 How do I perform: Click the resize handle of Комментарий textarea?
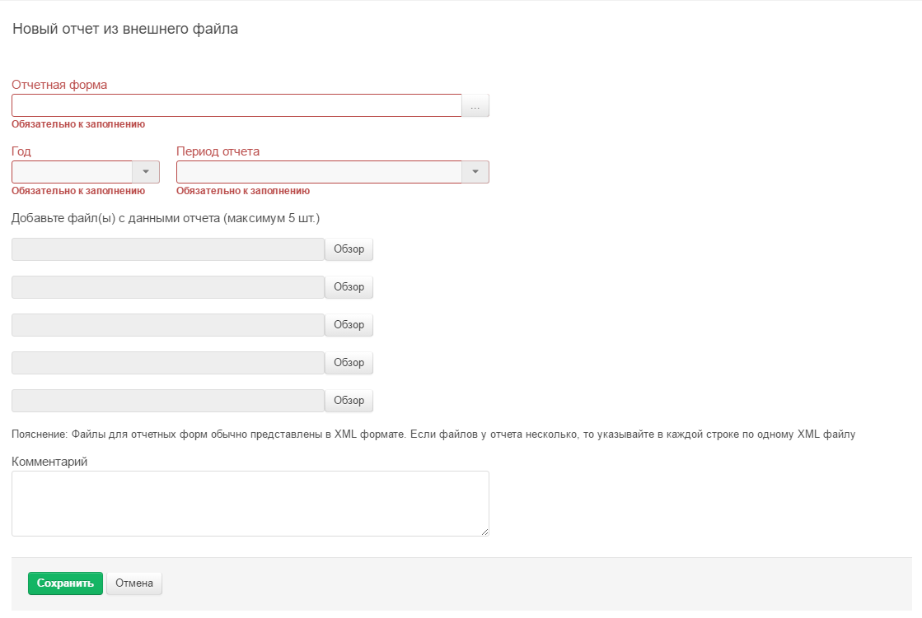(x=485, y=532)
